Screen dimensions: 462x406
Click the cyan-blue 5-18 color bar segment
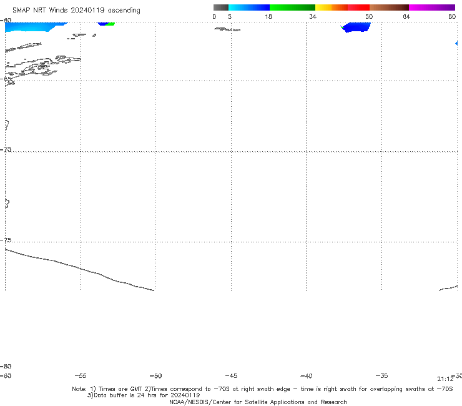249,7
